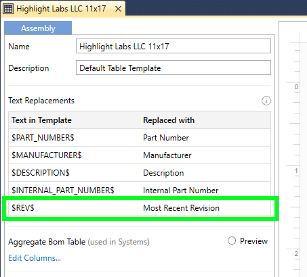Close the Highlight Labs LLC 11x17 tab
Screen dimensions: 307x277
(118, 9)
